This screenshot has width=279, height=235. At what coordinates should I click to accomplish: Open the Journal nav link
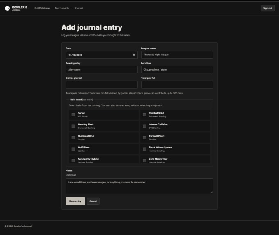point(79,8)
